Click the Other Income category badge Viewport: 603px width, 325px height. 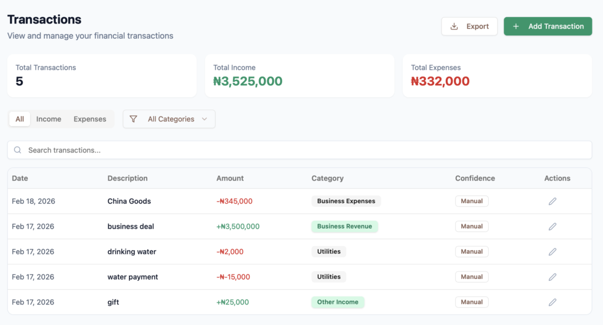click(x=337, y=303)
